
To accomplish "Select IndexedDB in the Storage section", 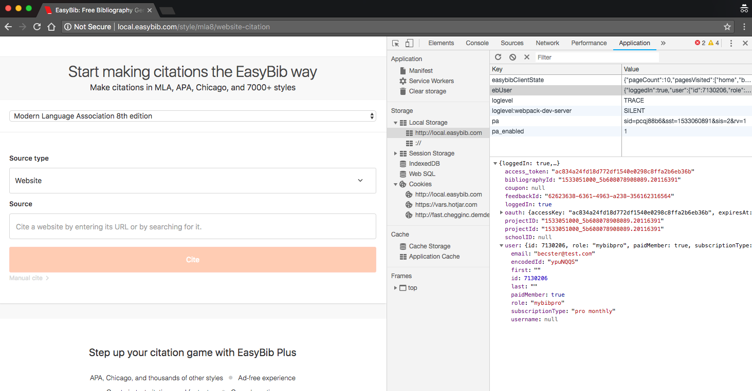I will coord(424,164).
